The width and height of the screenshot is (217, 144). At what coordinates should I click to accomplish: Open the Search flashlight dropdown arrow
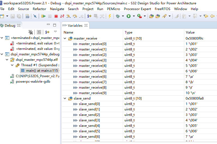click(170, 16)
